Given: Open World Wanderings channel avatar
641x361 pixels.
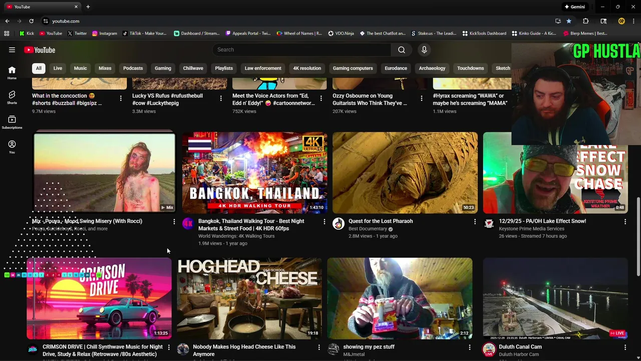Looking at the screenshot, I should click(188, 224).
